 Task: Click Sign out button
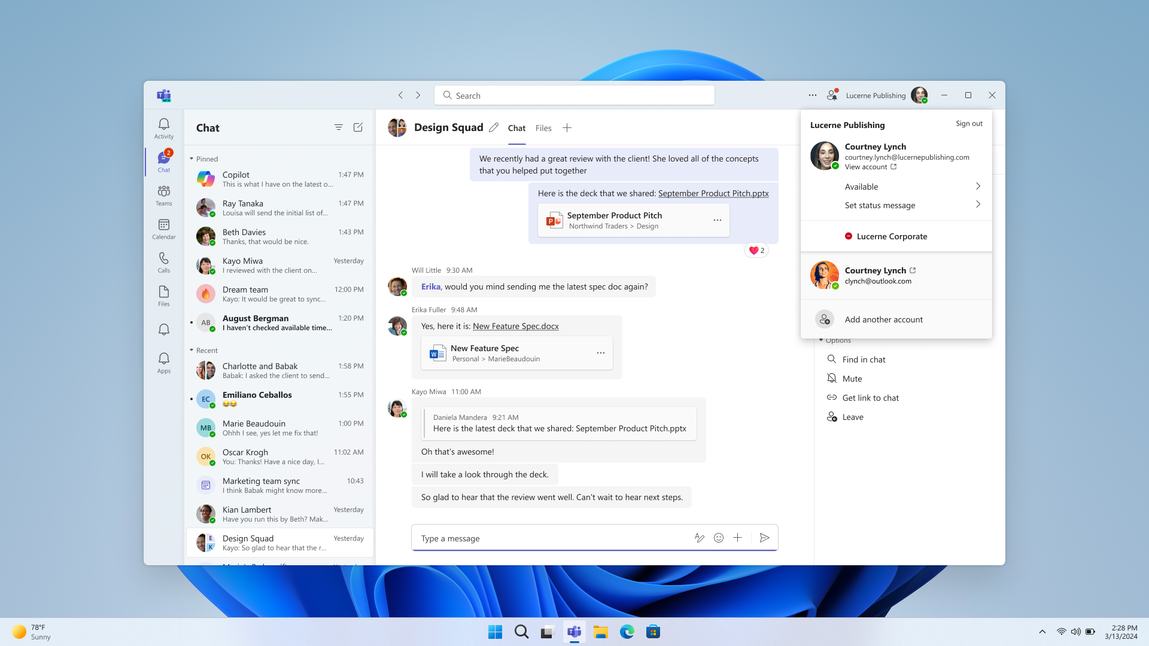[968, 122]
